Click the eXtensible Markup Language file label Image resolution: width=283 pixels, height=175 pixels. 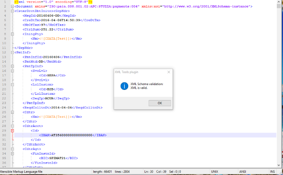pyautogui.click(x=21, y=171)
